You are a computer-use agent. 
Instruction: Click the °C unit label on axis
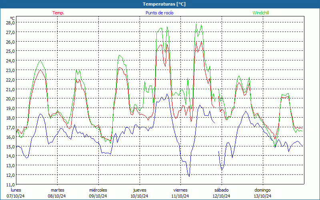(12, 18)
